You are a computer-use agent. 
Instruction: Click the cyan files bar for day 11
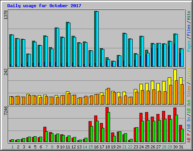69,45
